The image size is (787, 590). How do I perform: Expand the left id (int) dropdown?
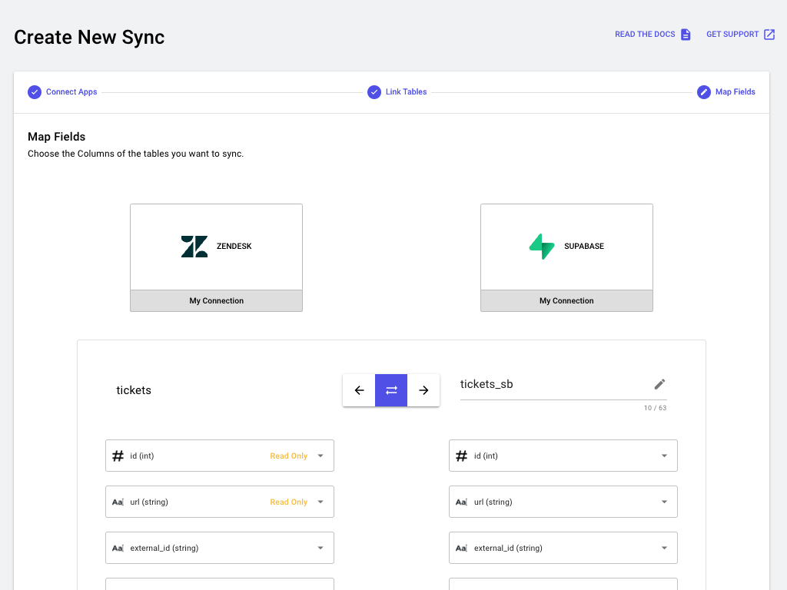point(320,456)
